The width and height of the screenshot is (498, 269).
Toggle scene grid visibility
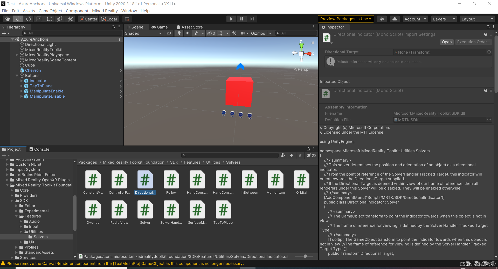click(220, 33)
